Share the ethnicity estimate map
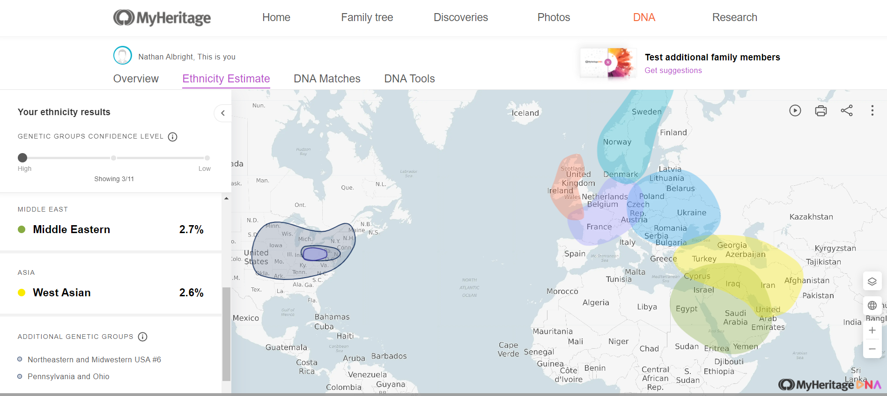 (x=846, y=110)
